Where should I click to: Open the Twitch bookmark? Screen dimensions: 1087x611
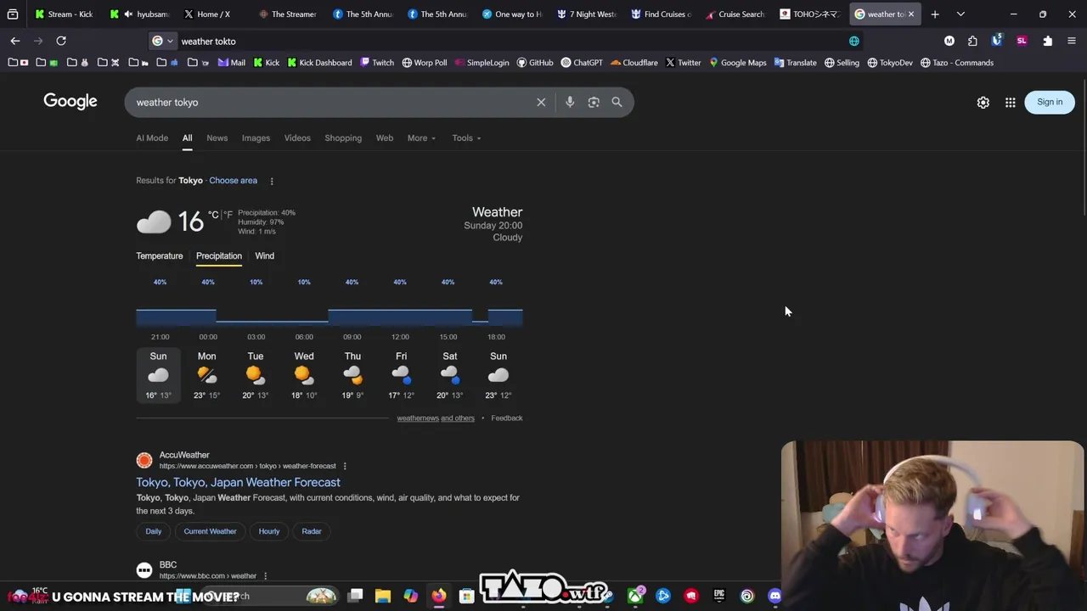click(x=377, y=62)
